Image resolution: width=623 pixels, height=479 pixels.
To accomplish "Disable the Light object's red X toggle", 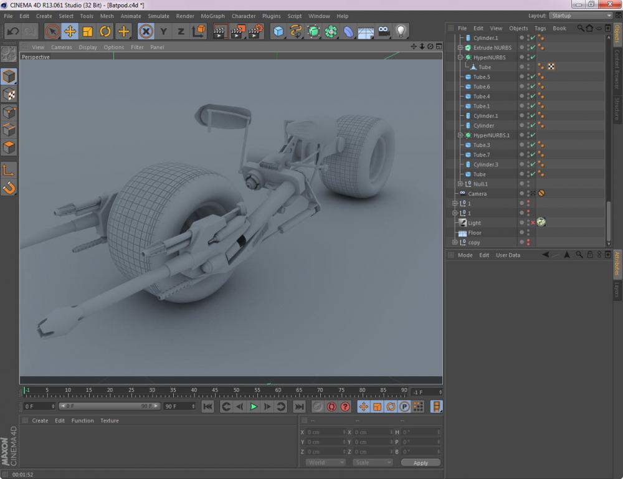I will (533, 223).
